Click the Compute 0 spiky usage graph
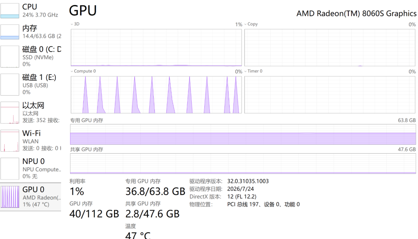 pos(156,95)
